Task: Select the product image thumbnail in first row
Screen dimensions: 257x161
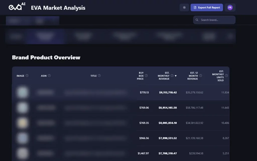Action: click(x=22, y=92)
